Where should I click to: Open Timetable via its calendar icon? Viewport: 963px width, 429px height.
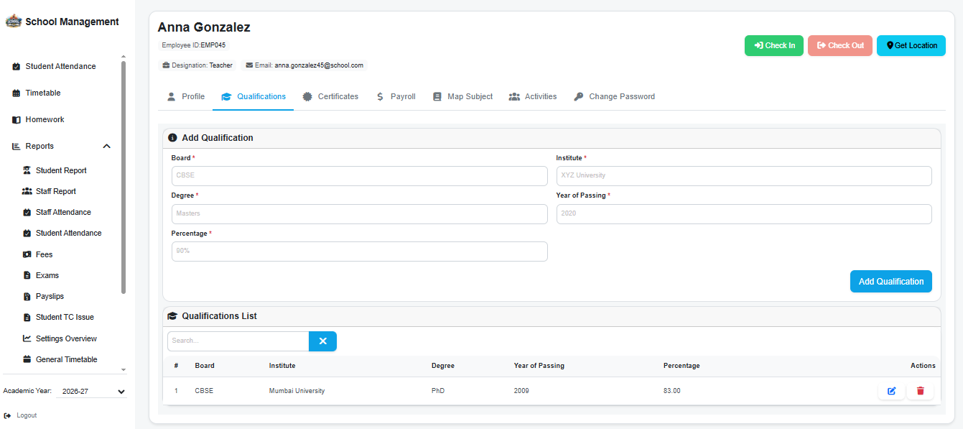[x=16, y=93]
